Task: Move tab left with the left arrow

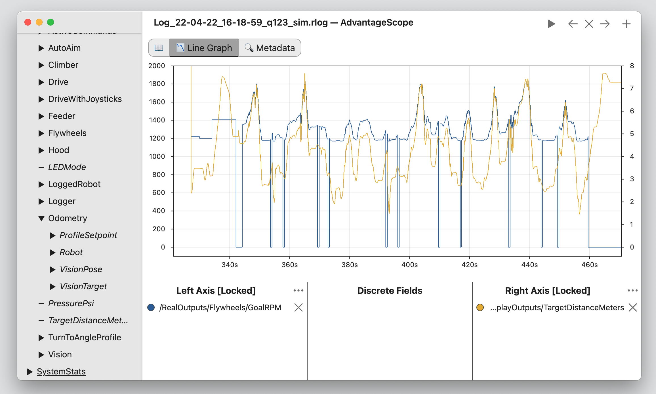Action: [x=573, y=24]
